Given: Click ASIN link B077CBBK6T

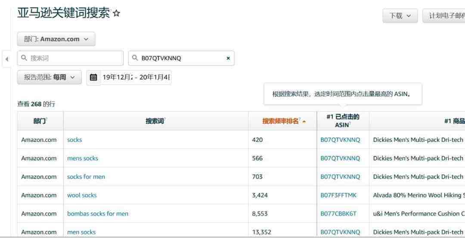Looking at the screenshot, I should [x=338, y=214].
